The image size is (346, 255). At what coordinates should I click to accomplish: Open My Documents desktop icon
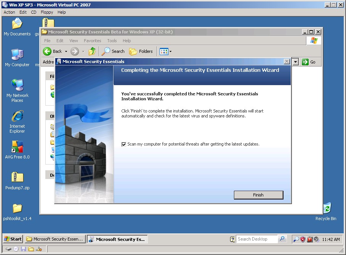(17, 27)
